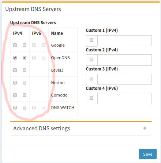Focus the Custom 1 (IPv4) text field
Viewport: 161px width, 163px height.
[x=124, y=41]
